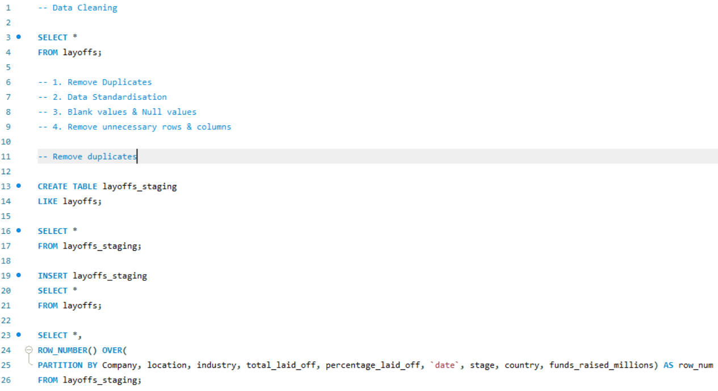
Task: Click the statement marker dot on line 23
Action: coord(19,335)
